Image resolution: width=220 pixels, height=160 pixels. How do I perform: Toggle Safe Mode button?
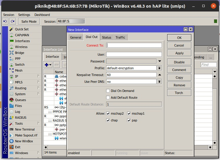pos(29,22)
